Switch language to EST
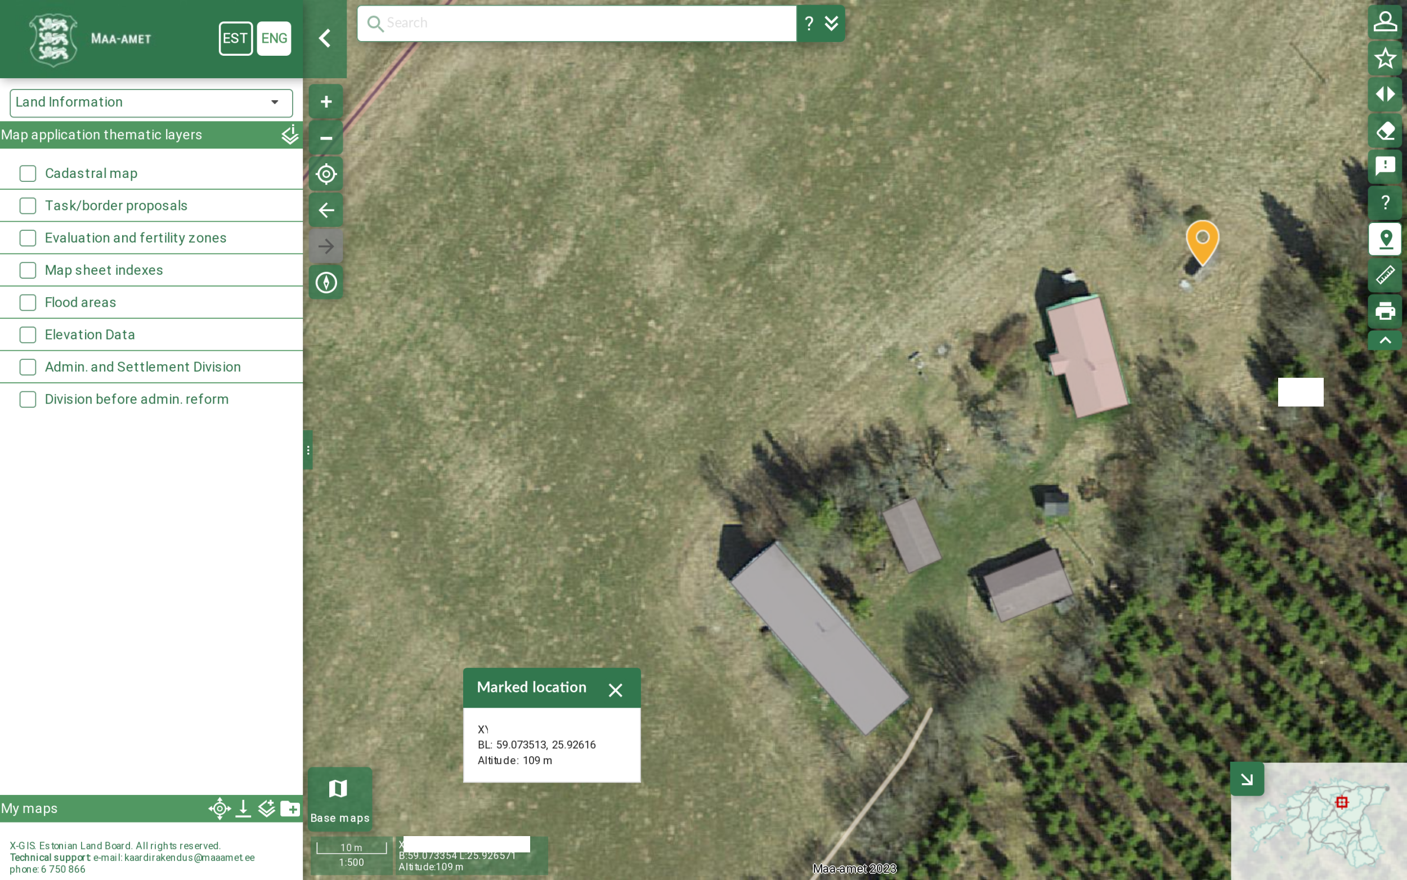The width and height of the screenshot is (1407, 880). tap(235, 38)
